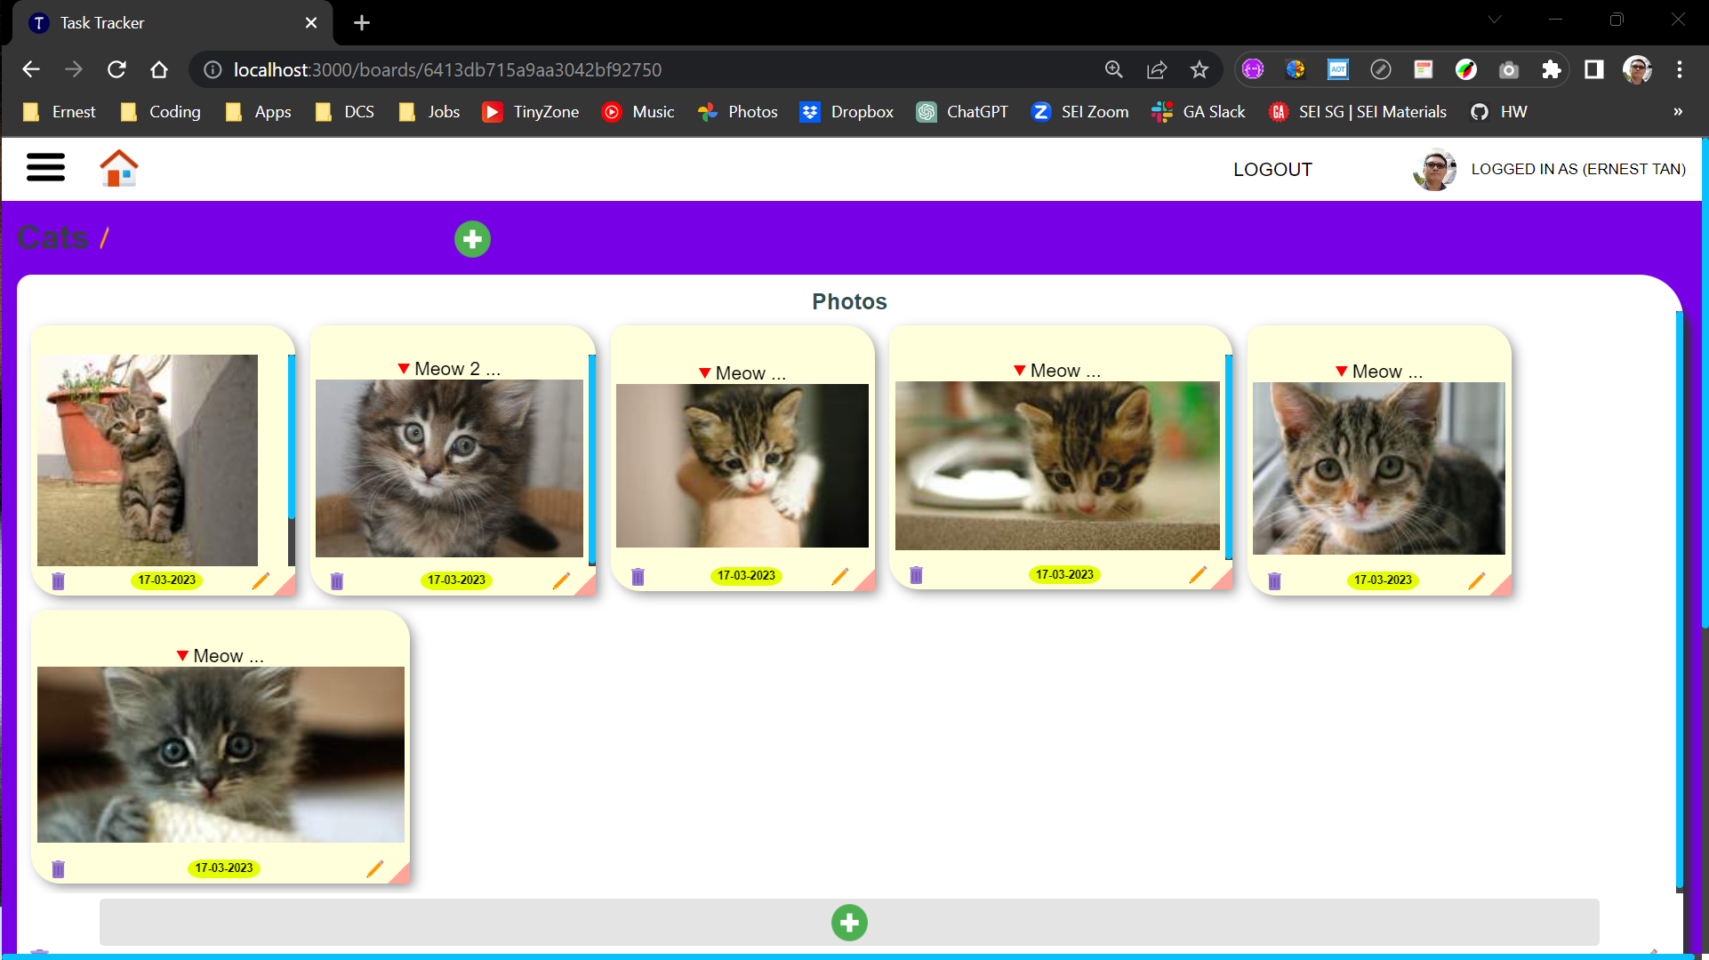1709x960 pixels.
Task: Bookmark this page with star icon
Action: (x=1200, y=69)
